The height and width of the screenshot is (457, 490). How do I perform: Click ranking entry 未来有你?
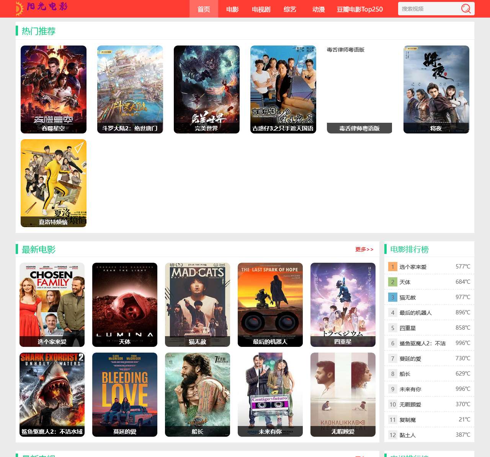point(410,389)
